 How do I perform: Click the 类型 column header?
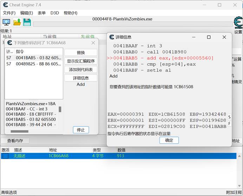[x=97, y=150]
